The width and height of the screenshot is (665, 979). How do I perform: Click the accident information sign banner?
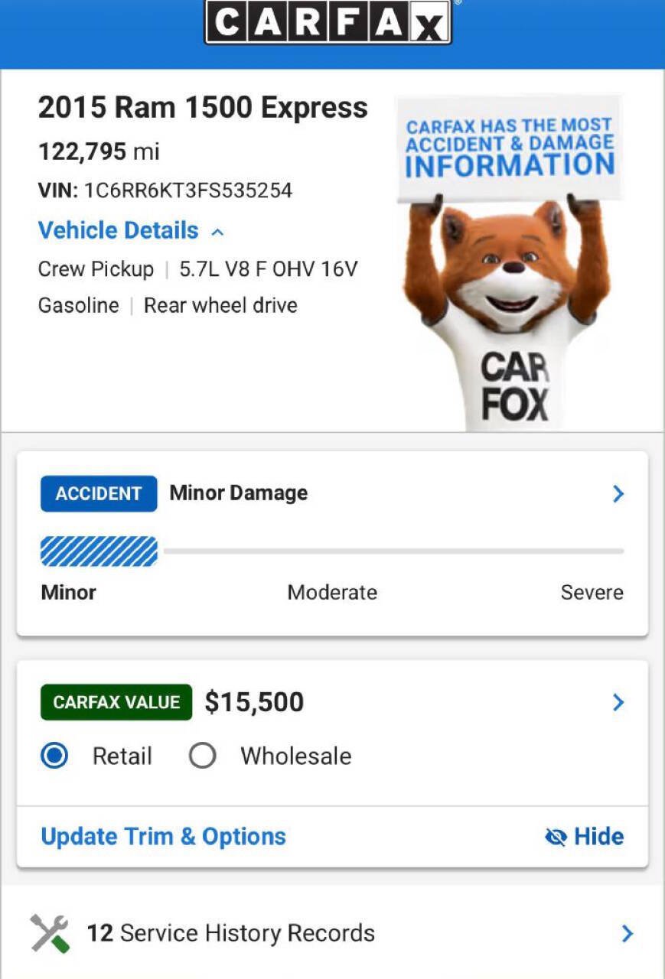(510, 147)
